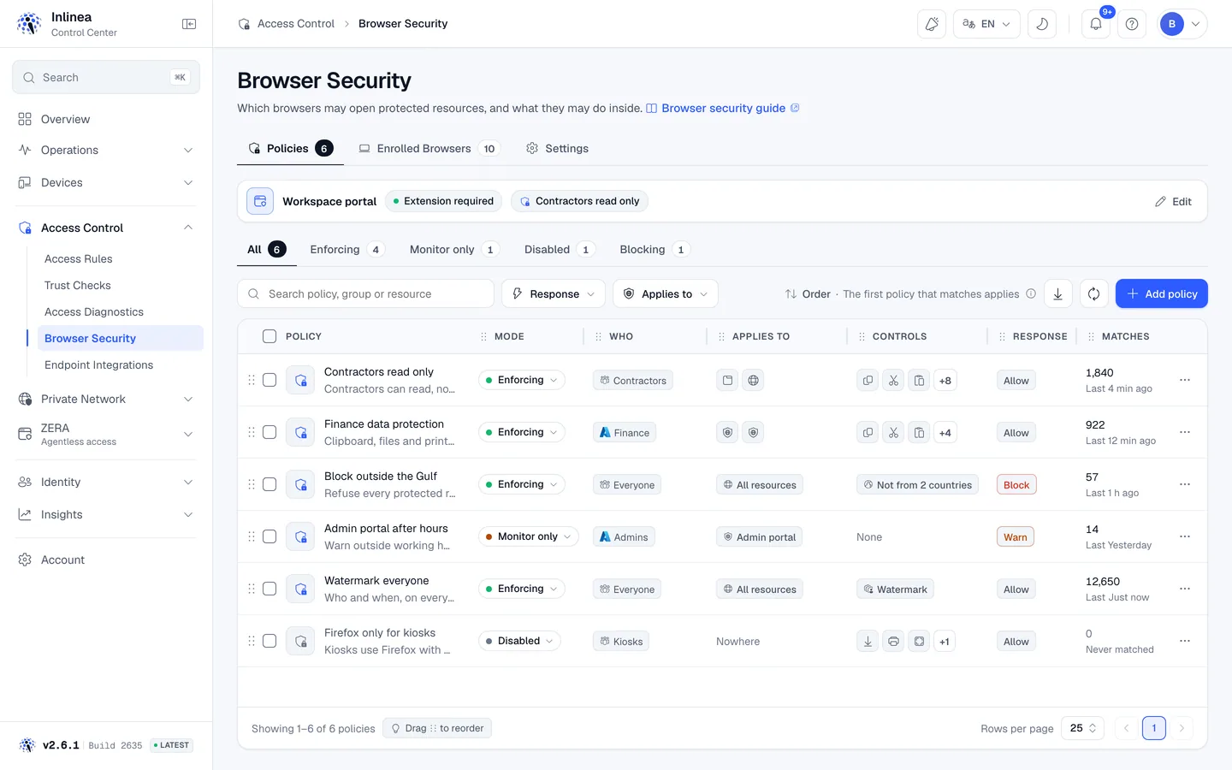This screenshot has width=1232, height=770.
Task: Select all policies with header checkbox
Action: tap(269, 336)
